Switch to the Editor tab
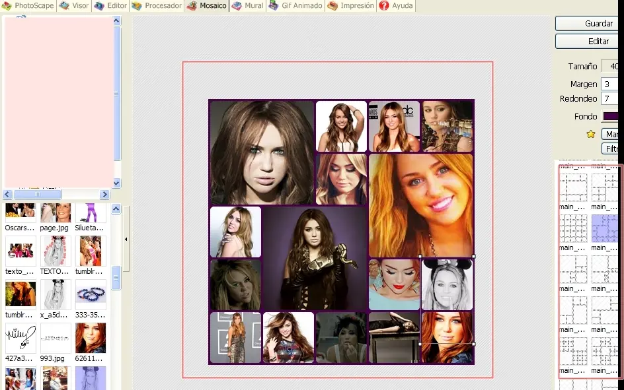This screenshot has width=624, height=390. (110, 5)
